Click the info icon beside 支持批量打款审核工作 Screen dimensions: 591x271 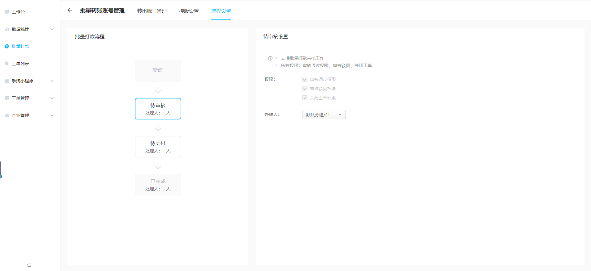click(x=270, y=58)
